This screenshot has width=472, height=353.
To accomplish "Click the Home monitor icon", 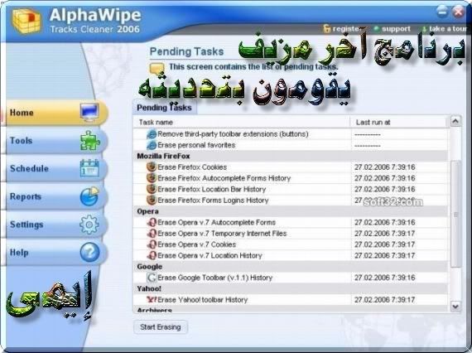I will click(x=89, y=113).
